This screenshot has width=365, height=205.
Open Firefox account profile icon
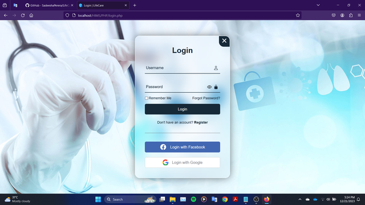click(x=342, y=15)
